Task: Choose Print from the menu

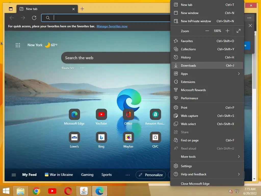Action: 207,108
